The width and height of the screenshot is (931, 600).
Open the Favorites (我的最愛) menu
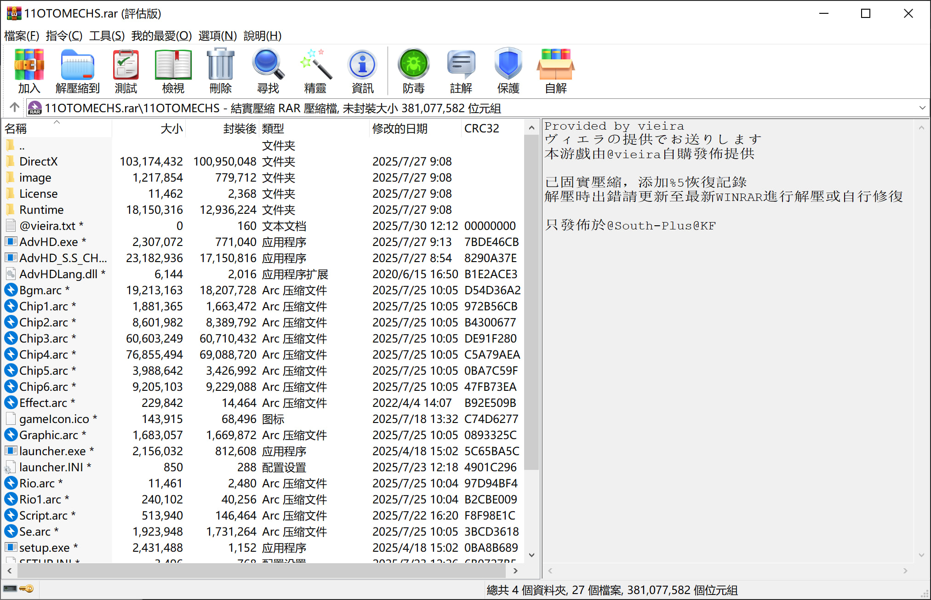point(161,35)
